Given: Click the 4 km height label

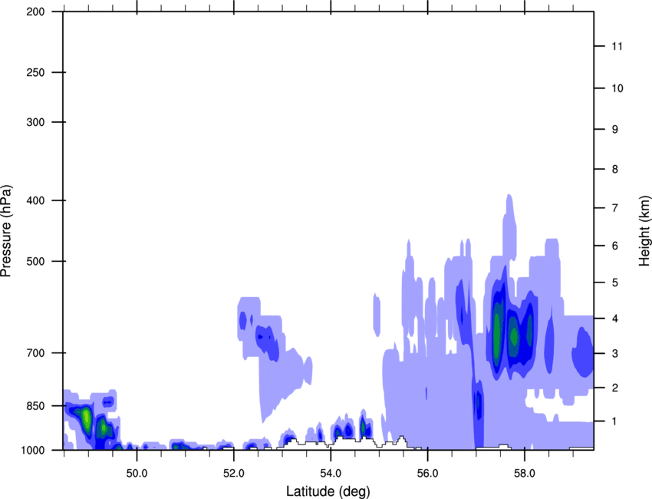Looking at the screenshot, I should point(615,319).
